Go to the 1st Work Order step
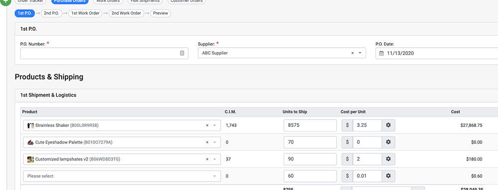The width and height of the screenshot is (498, 190). (x=85, y=13)
